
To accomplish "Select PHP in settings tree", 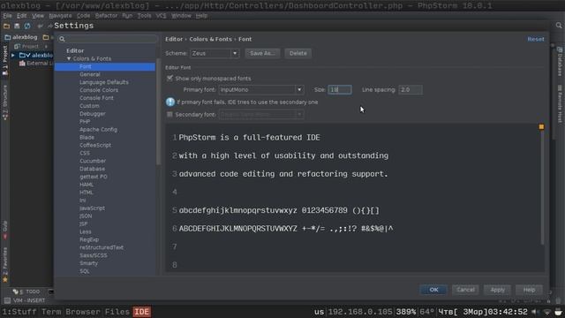I will click(85, 122).
